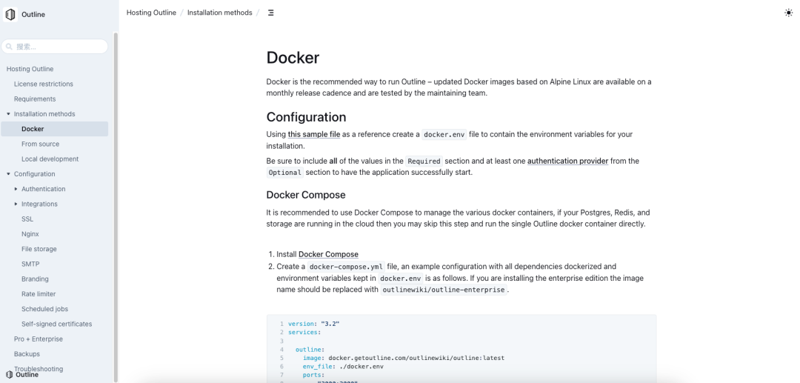This screenshot has width=800, height=383.
Task: Collapse the Installation methods tree section
Action: point(8,114)
